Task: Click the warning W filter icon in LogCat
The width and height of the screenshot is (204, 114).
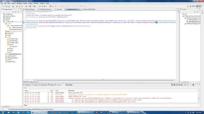Action: point(179,85)
